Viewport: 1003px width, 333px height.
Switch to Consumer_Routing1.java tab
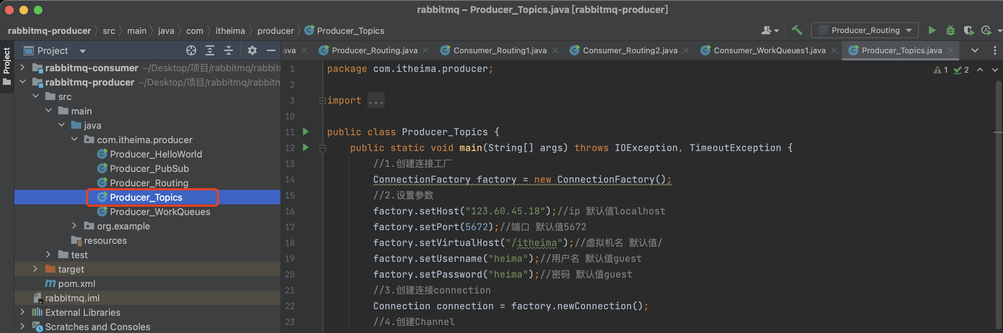click(500, 51)
